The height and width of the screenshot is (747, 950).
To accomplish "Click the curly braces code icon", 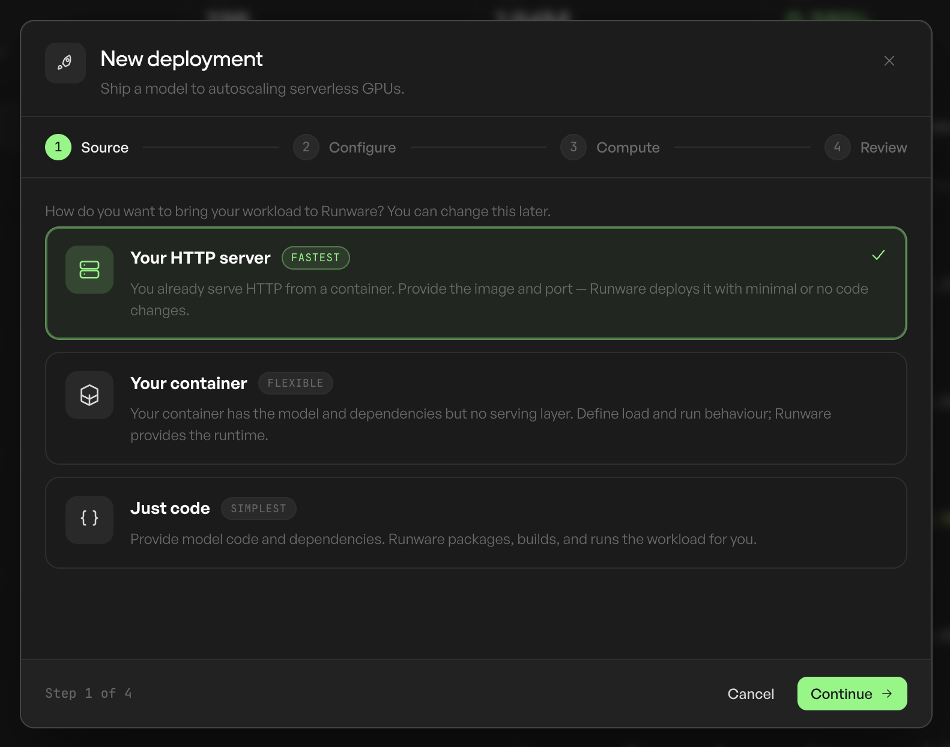I will coord(89,520).
